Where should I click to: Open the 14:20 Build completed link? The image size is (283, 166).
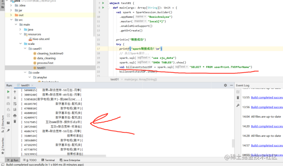[x=267, y=126]
